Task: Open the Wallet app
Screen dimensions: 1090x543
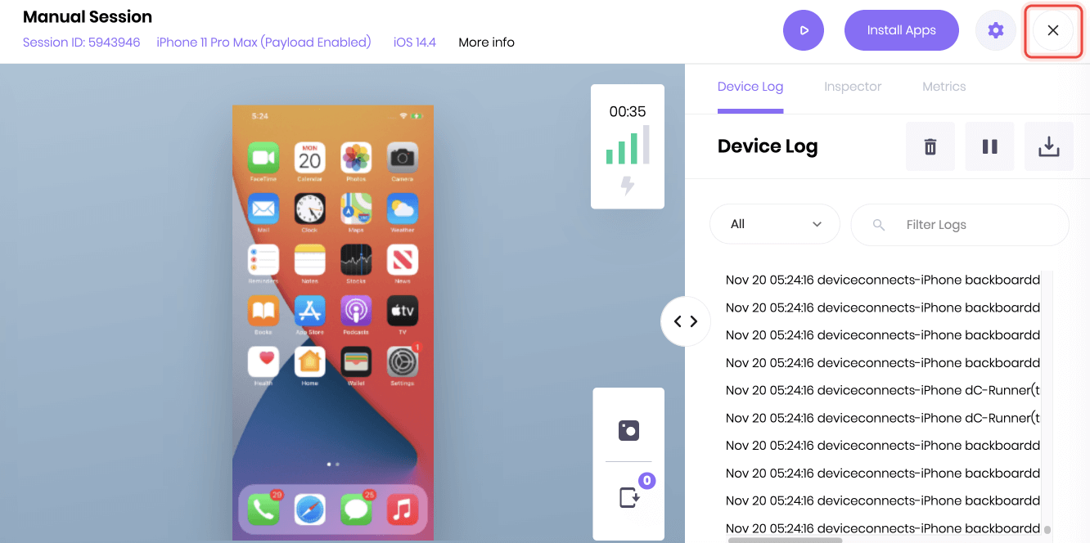Action: click(356, 361)
